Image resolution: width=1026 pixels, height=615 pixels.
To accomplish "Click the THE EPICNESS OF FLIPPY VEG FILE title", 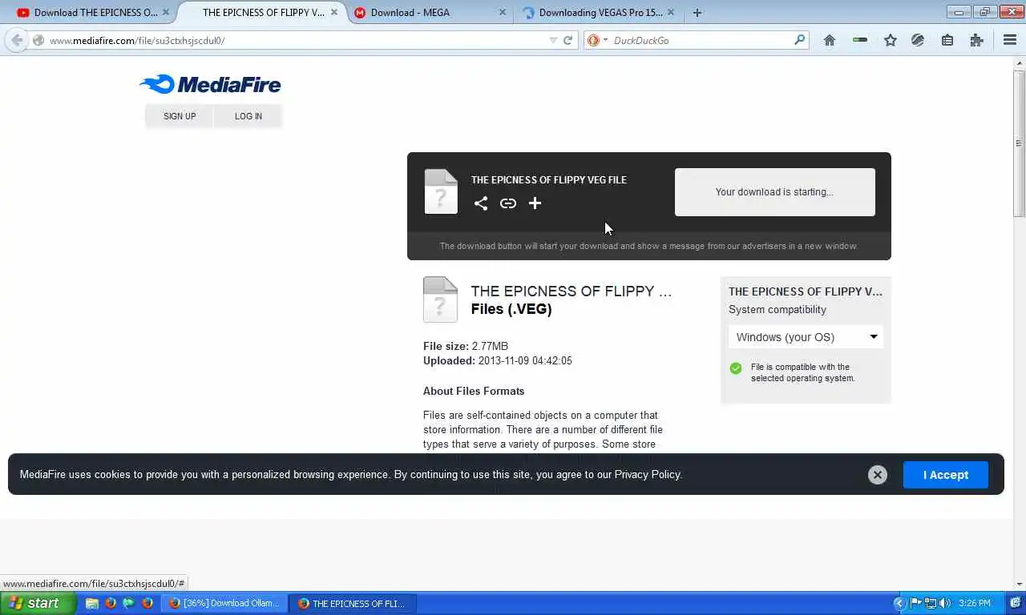I will tap(549, 180).
